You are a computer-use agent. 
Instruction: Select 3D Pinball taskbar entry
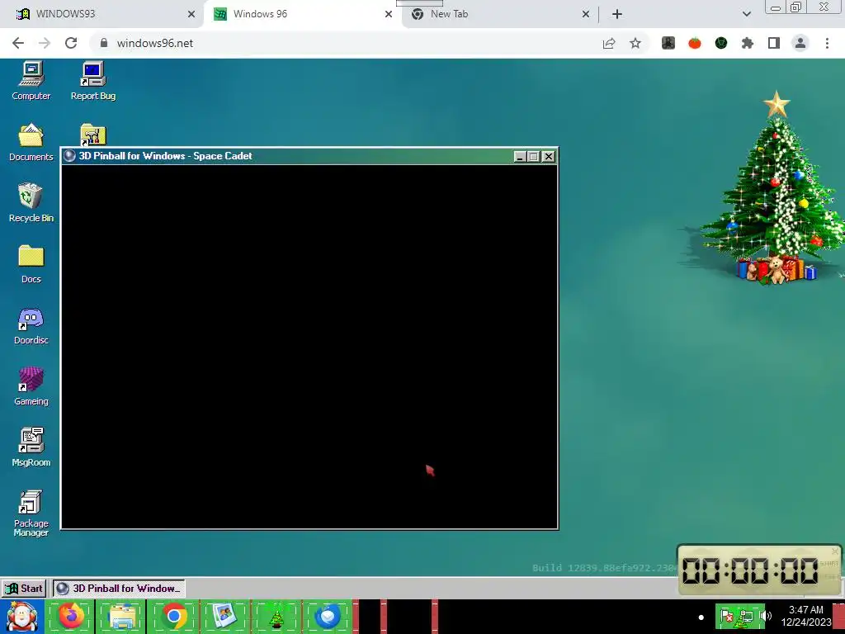point(119,588)
